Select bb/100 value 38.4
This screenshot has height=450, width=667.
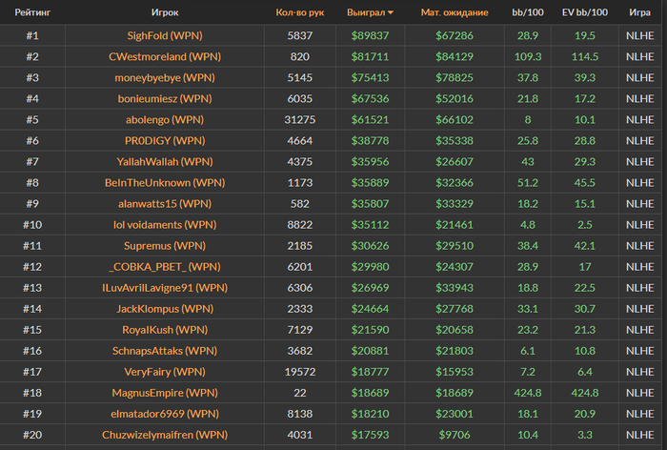(x=528, y=246)
